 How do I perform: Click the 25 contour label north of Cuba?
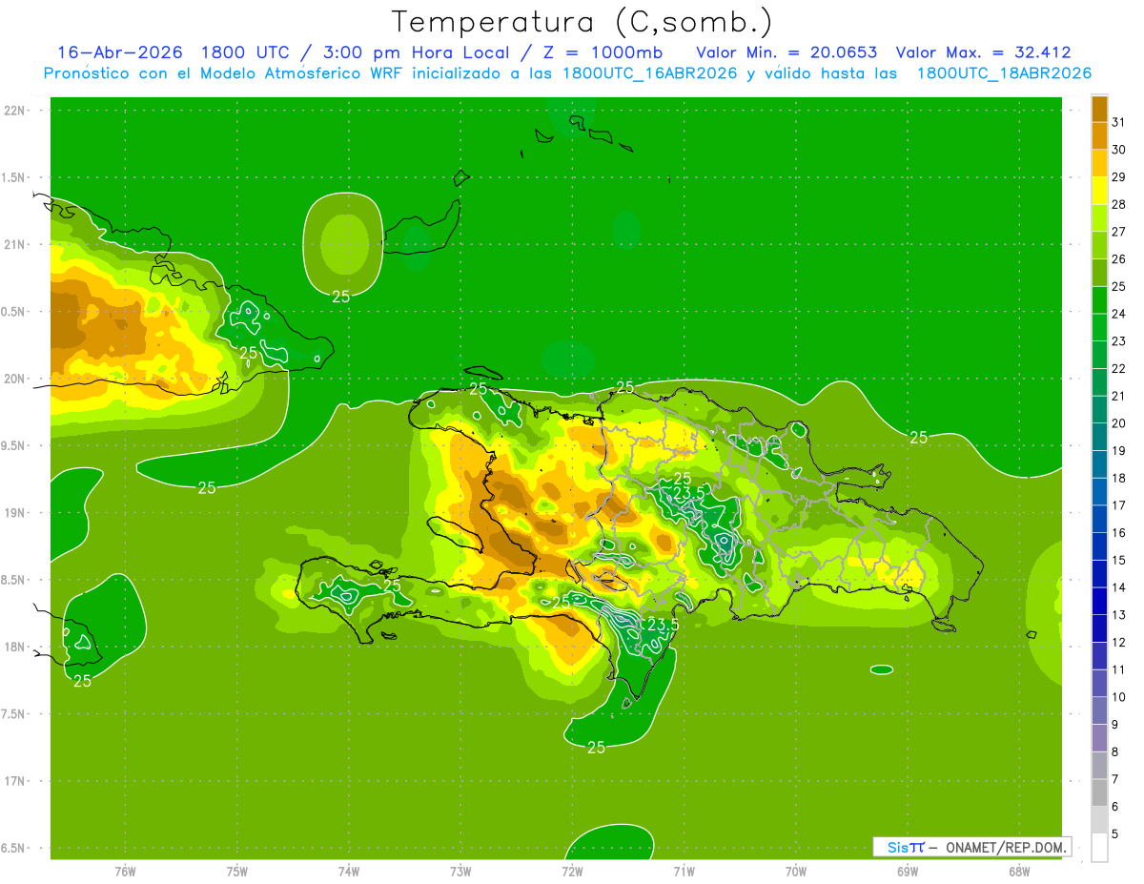click(340, 297)
